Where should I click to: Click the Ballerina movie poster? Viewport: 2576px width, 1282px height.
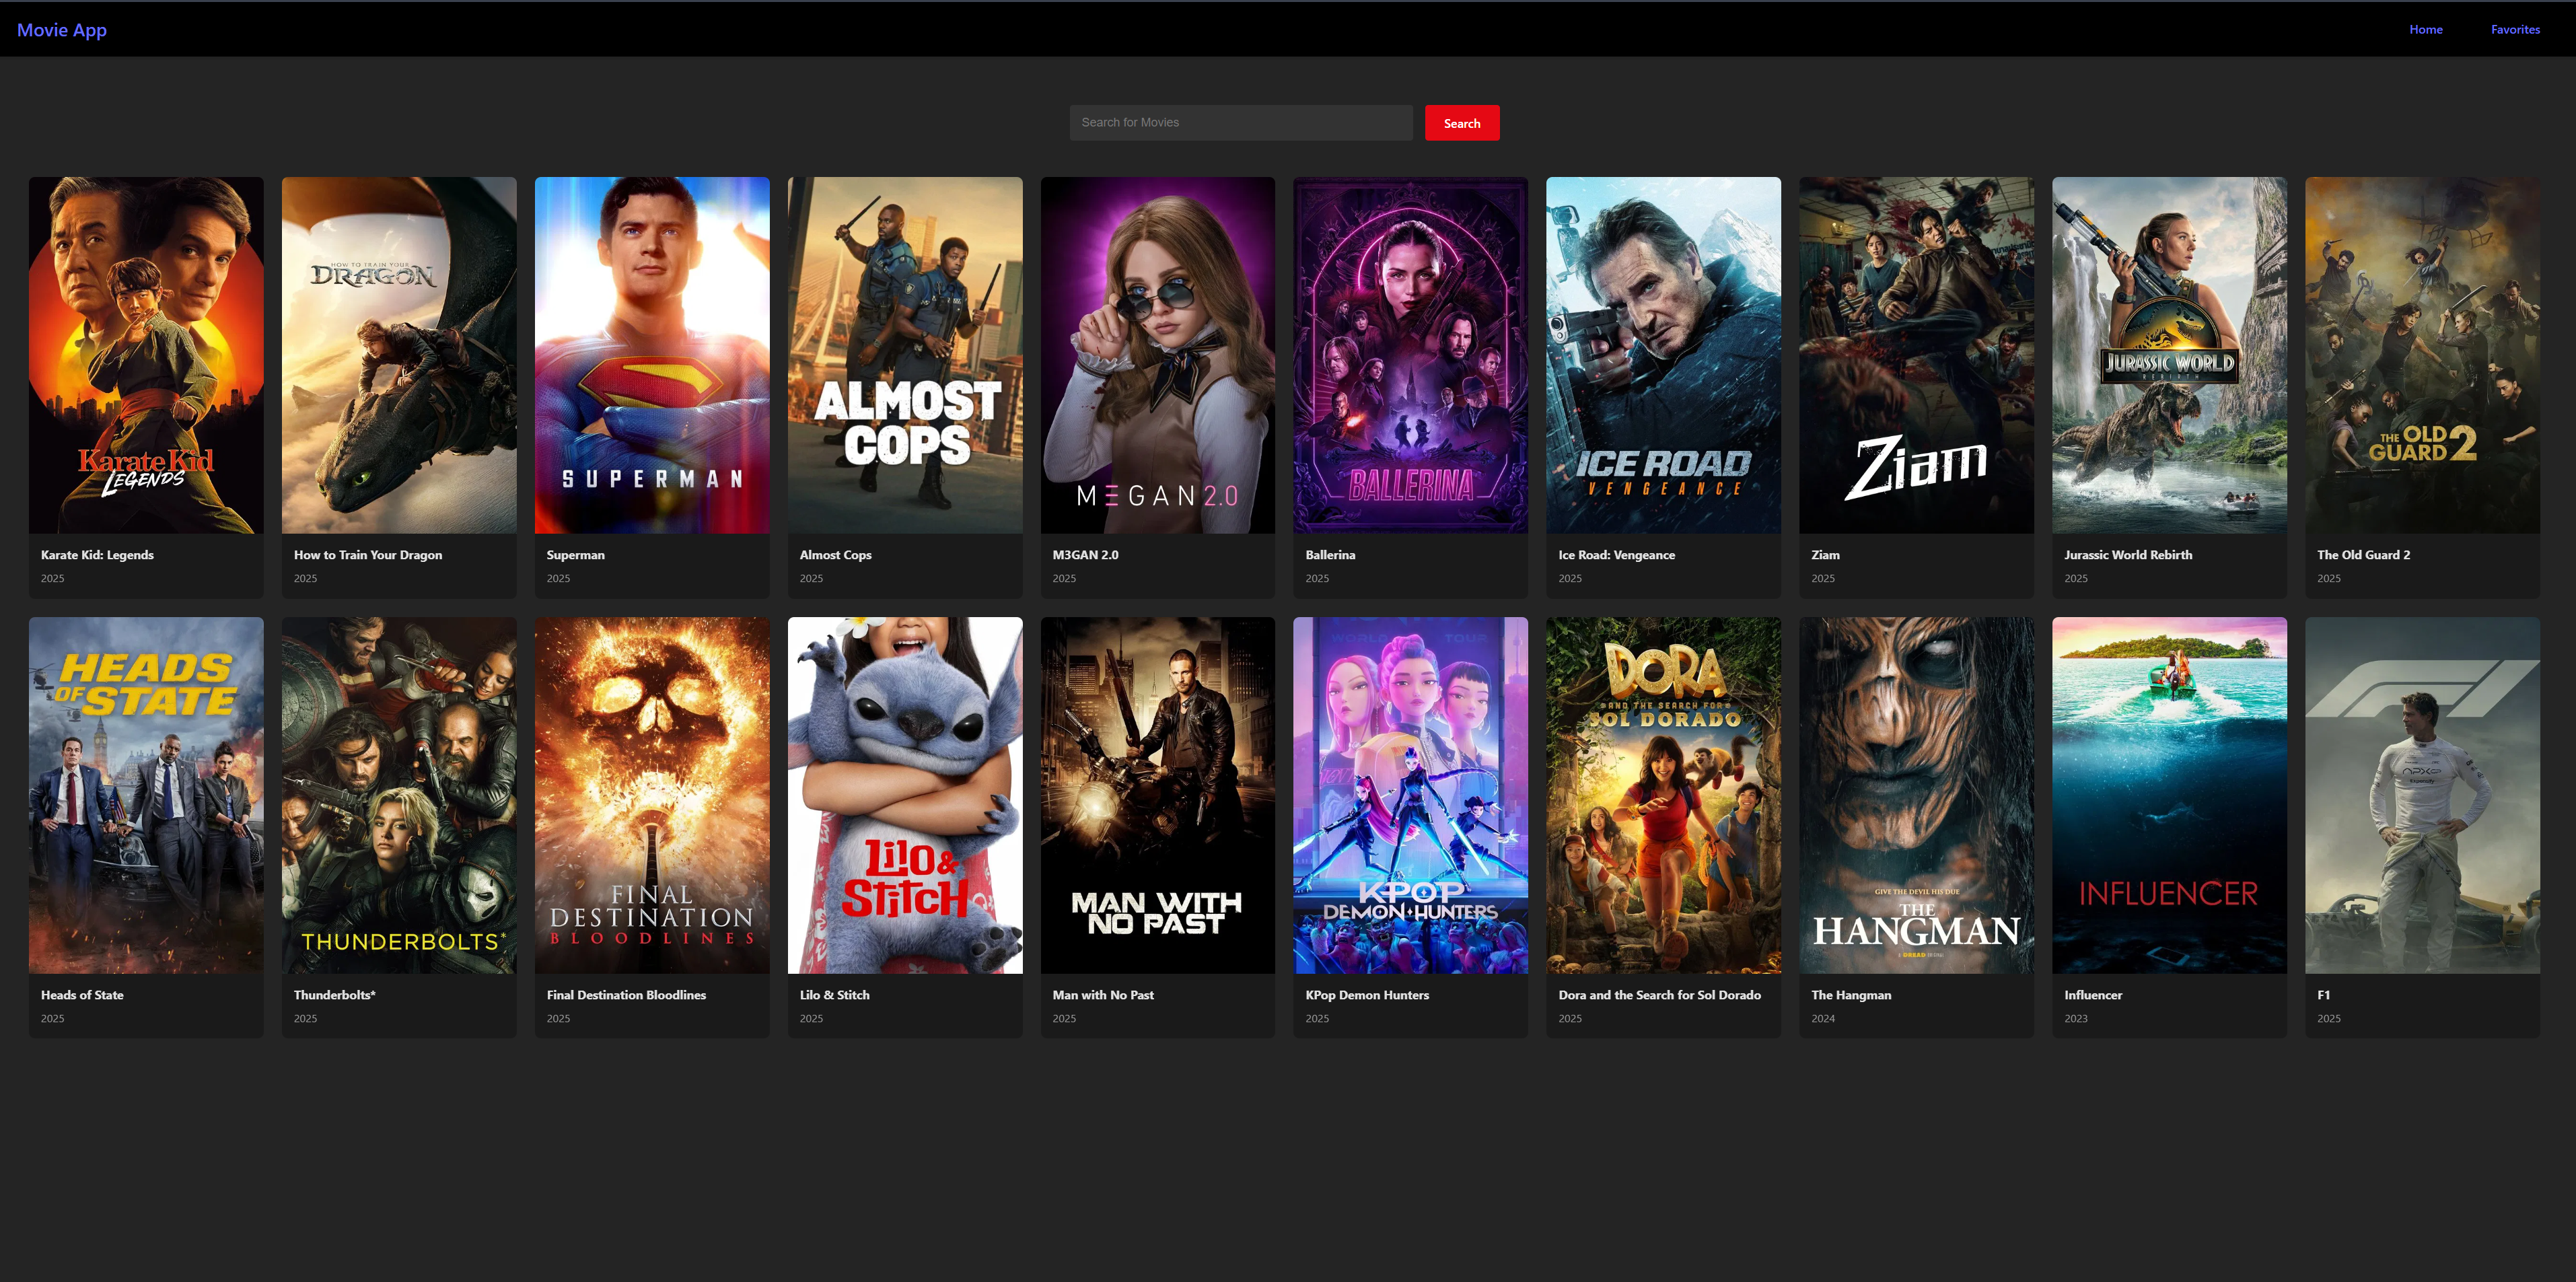(x=1410, y=355)
